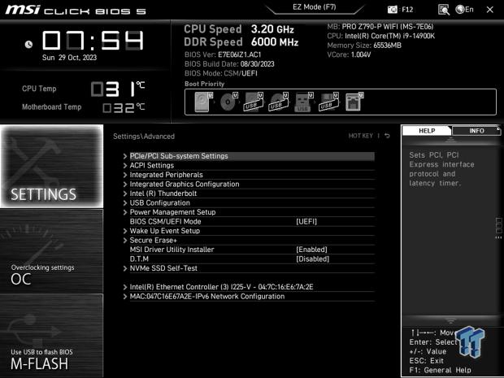The width and height of the screenshot is (504, 378).
Task: Take a screenshot with the F12 camera icon
Action: (x=392, y=10)
